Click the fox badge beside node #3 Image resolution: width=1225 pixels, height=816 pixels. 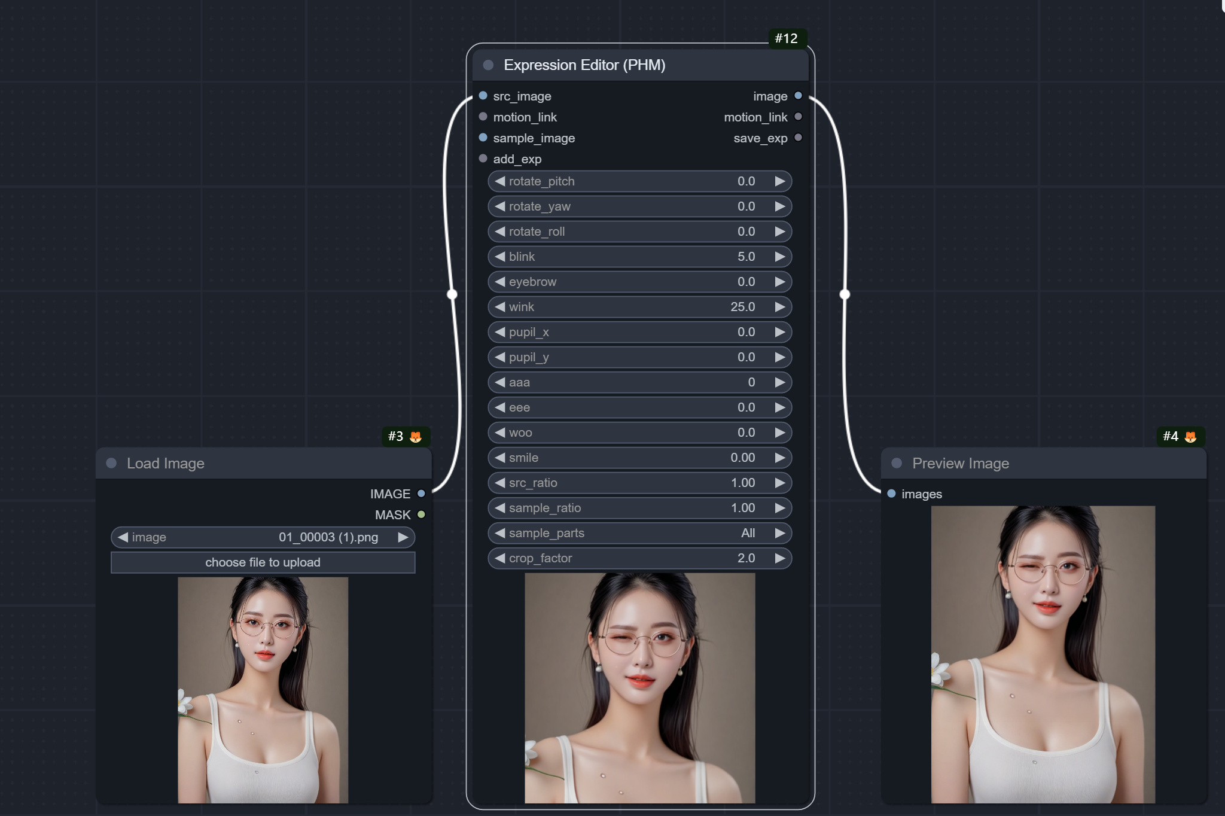pos(416,437)
